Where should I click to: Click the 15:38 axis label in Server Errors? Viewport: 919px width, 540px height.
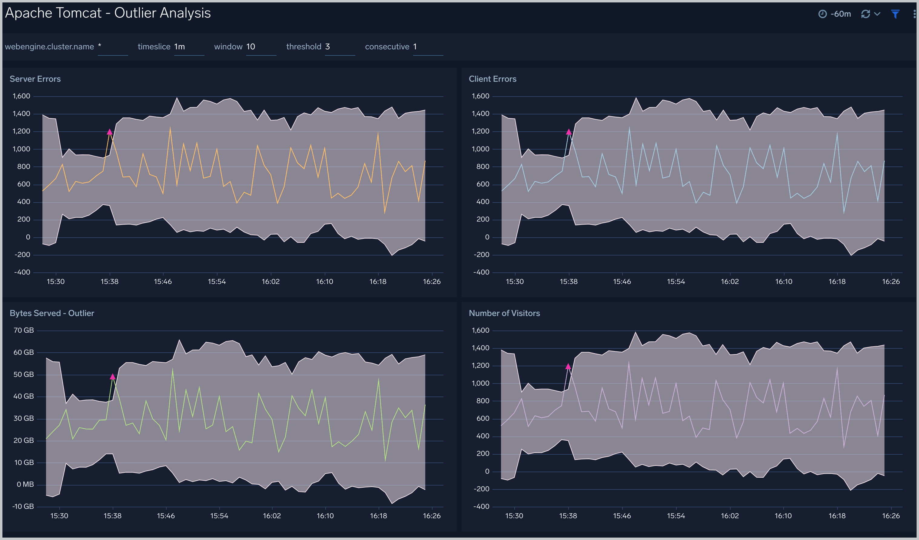pos(109,282)
